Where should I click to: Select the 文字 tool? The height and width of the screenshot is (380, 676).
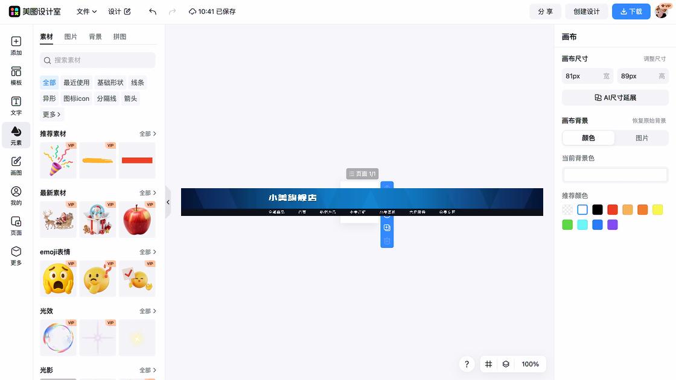16,106
